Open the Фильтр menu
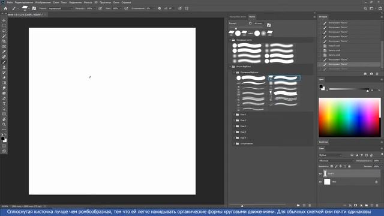Image resolution: width=384 pixels, height=216 pixels. 88,2
